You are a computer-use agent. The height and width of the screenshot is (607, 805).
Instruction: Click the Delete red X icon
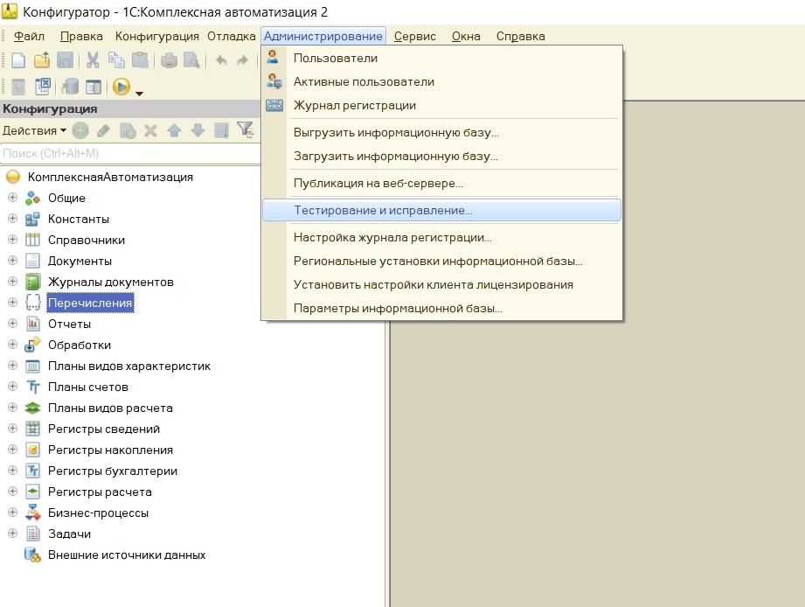click(x=150, y=130)
